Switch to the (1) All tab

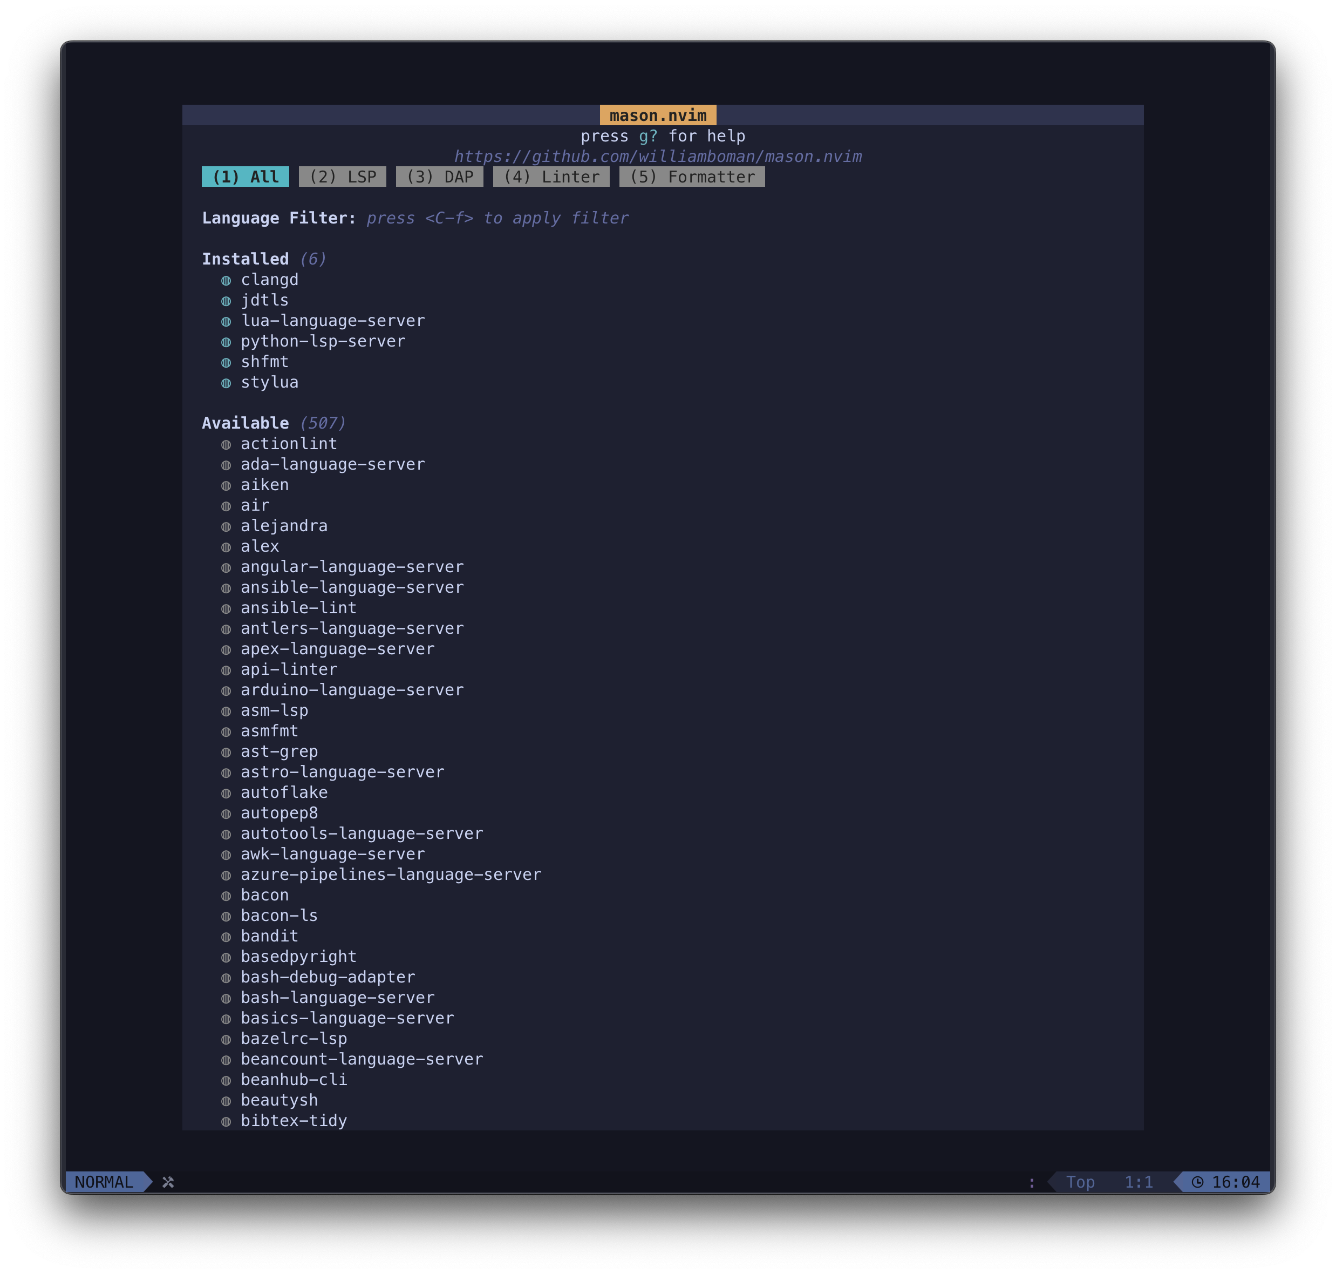(245, 177)
